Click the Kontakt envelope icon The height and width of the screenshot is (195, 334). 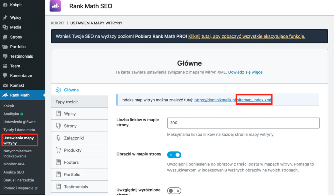(5, 85)
